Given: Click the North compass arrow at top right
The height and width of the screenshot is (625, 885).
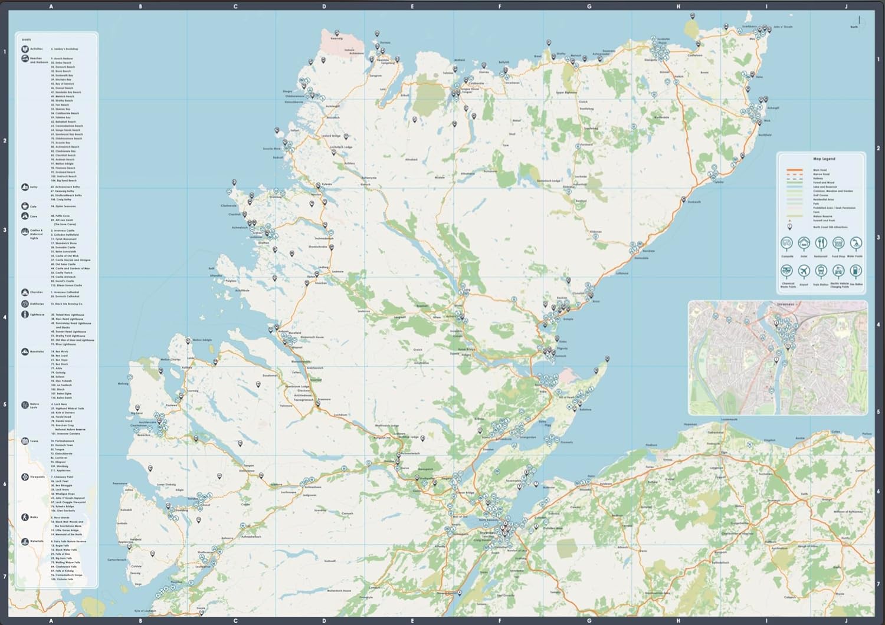Looking at the screenshot, I should [858, 22].
